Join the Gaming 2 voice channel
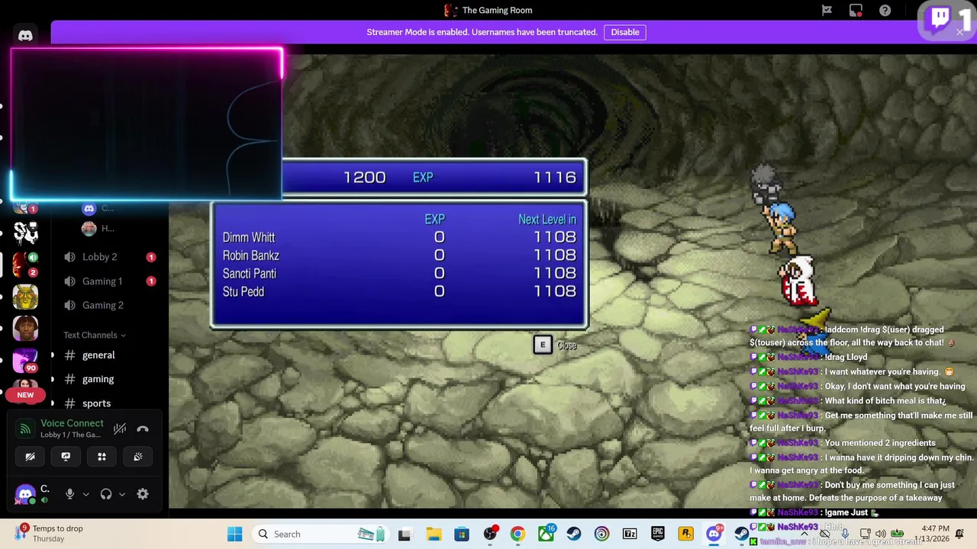The image size is (977, 549). [109, 305]
